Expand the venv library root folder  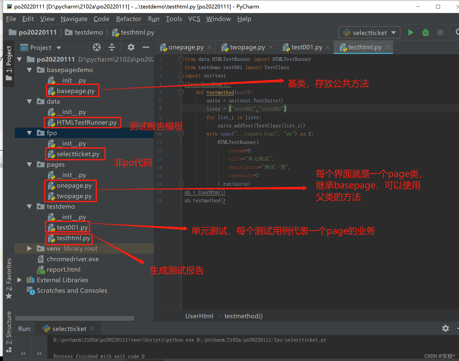[29, 248]
